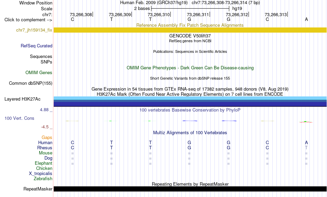Viewport: 327px width, 197px height.
Task: Click the Window Position label
Action: point(36,3)
